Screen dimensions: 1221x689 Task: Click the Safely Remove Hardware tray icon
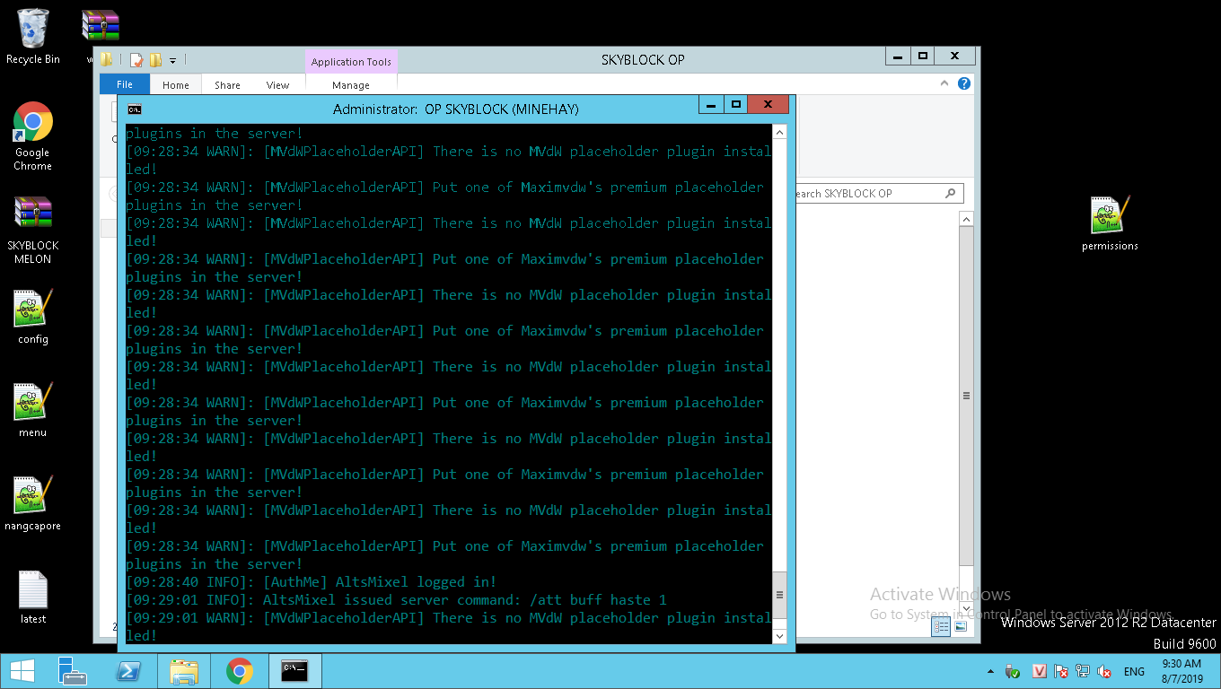[1014, 671]
